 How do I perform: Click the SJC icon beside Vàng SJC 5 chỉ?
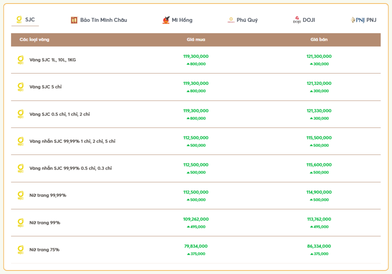pyautogui.click(x=20, y=87)
